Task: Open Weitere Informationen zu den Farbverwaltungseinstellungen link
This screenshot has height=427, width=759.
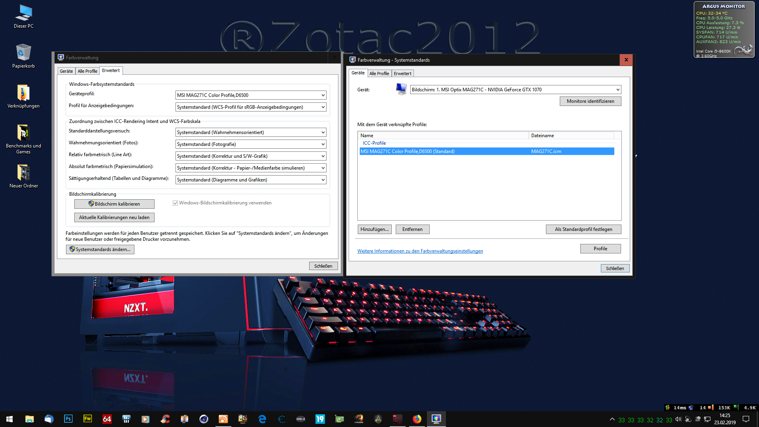Action: click(x=420, y=251)
